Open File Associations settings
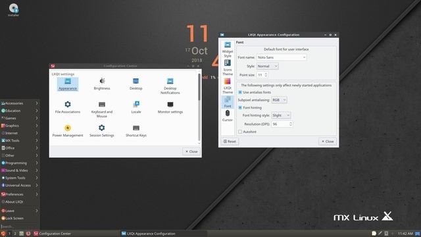The width and height of the screenshot is (421, 237). tap(68, 107)
